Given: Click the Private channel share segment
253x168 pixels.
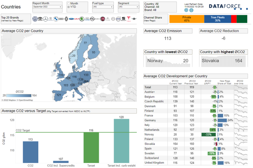Looking at the screenshot, I should [186, 19].
